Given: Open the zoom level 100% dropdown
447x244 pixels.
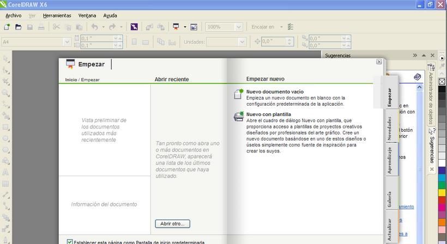Looking at the screenshot, I should [x=238, y=27].
